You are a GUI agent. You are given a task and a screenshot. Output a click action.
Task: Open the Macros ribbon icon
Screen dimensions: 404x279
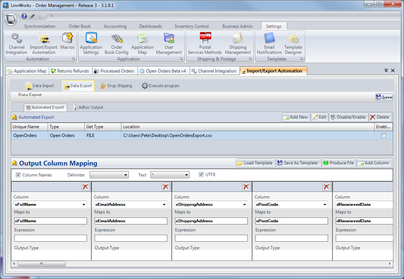67,41
